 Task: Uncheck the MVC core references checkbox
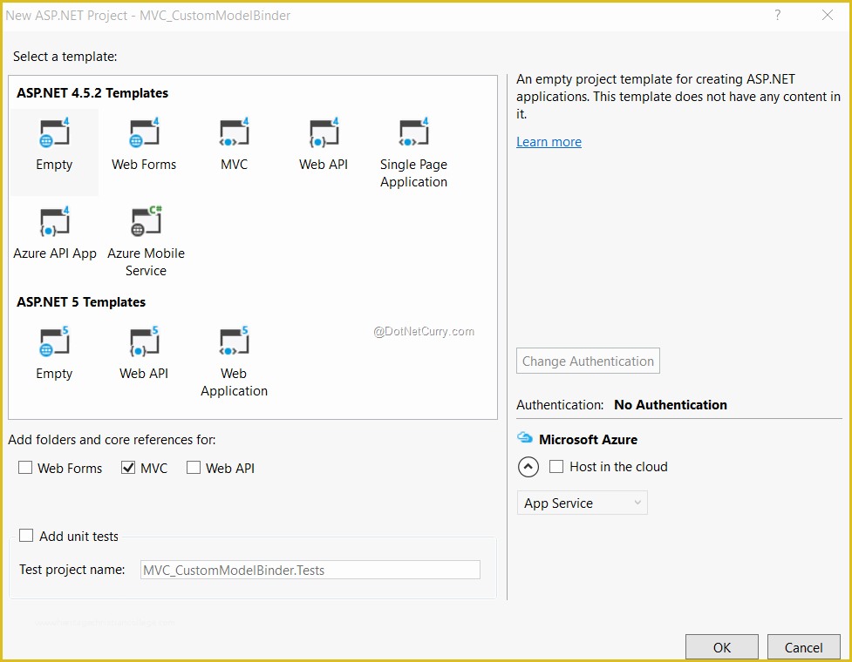[x=128, y=467]
